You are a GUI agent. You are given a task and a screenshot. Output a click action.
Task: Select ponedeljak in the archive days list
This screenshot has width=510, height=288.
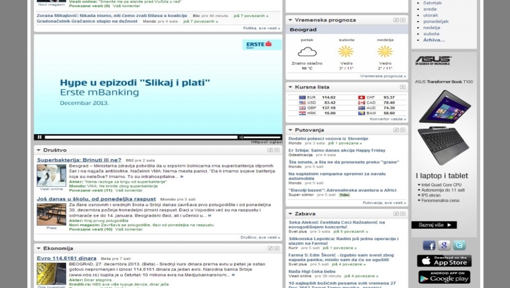pyautogui.click(x=435, y=22)
